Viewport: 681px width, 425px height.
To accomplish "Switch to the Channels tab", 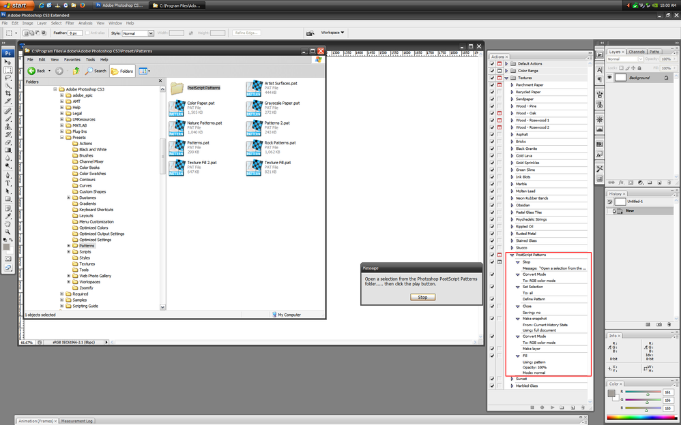I will 636,52.
